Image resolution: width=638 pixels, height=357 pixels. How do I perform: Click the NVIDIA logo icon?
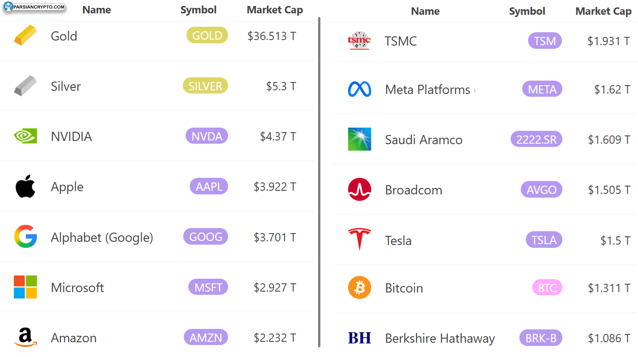pyautogui.click(x=25, y=136)
